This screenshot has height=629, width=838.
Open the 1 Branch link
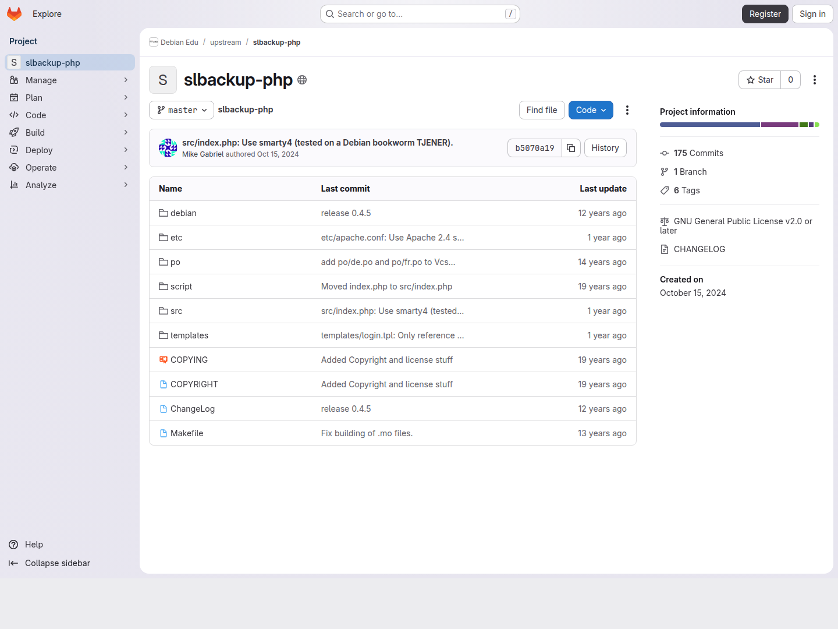click(690, 172)
